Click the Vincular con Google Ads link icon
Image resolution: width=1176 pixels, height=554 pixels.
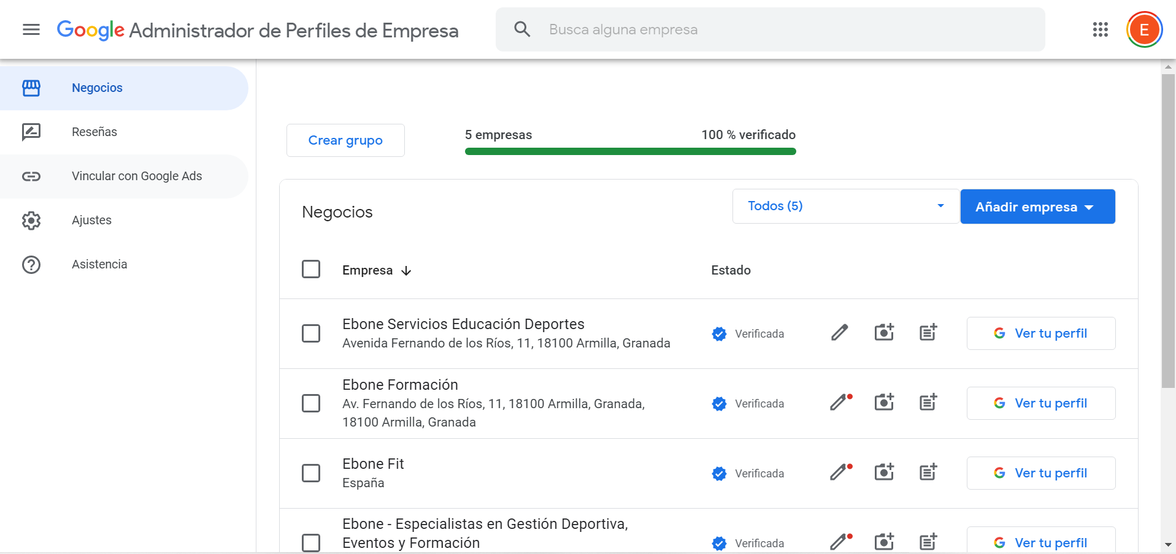(31, 176)
